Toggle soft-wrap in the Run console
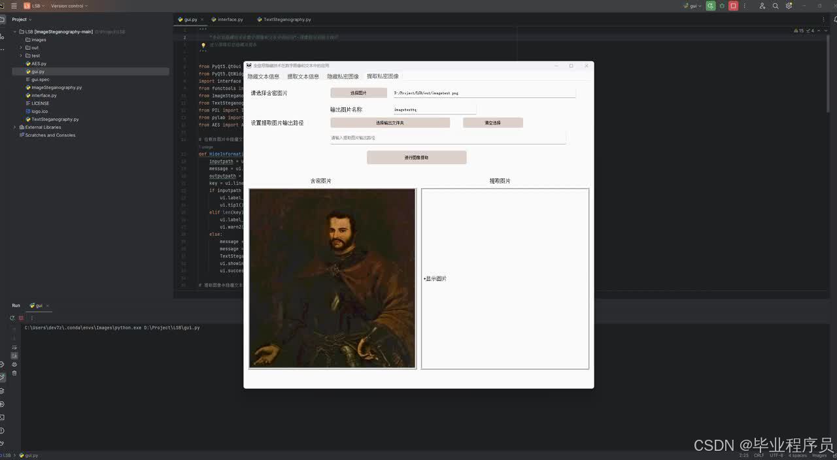This screenshot has width=837, height=460. tap(14, 347)
